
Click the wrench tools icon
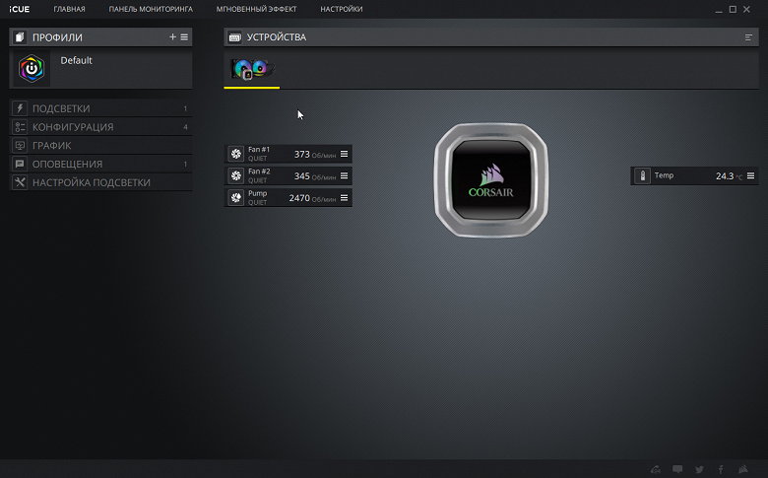(x=20, y=182)
